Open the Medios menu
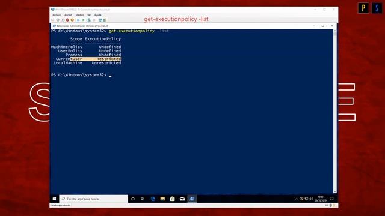The image size is (385, 216). pyautogui.click(x=79, y=15)
